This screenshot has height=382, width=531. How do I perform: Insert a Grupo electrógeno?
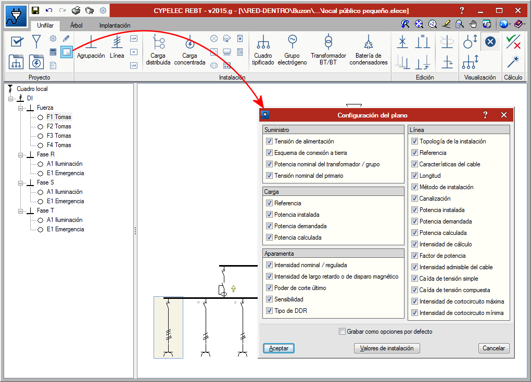click(x=292, y=50)
